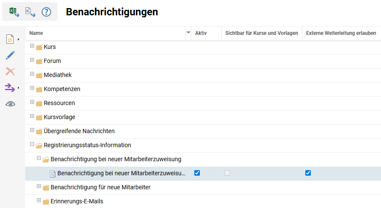Uncheck the Externe Weiterleitung erlauben checkbox
The width and height of the screenshot is (381, 208).
(x=308, y=173)
